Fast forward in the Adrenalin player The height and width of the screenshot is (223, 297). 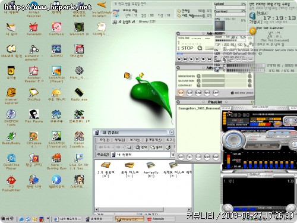(x=209, y=59)
